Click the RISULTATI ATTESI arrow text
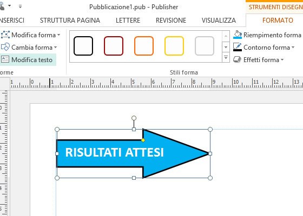The height and width of the screenshot is (216, 303). point(115,152)
